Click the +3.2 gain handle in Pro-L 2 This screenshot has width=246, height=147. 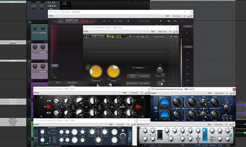[55, 66]
